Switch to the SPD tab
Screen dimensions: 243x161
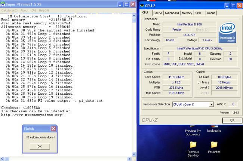198,13
